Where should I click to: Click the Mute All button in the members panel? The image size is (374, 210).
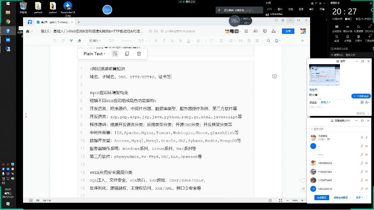(x=321, y=198)
